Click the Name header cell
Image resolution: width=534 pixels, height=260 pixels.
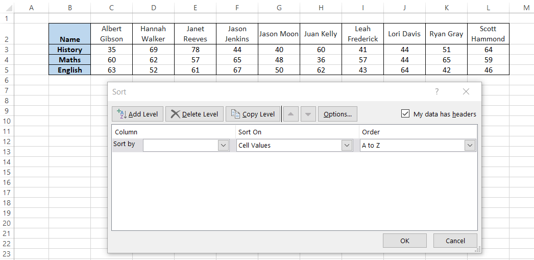[69, 34]
